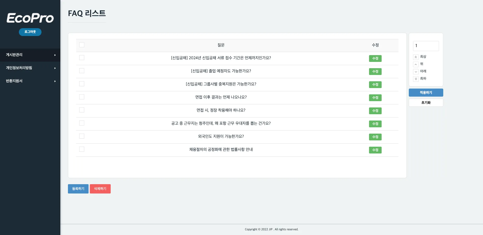Click 수정 for 면접 이후 결과 row

375,98
